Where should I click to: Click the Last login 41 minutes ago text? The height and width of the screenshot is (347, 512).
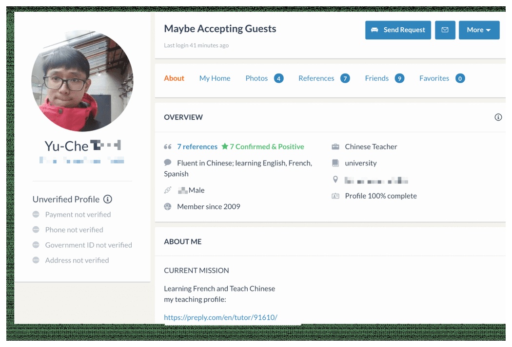coord(196,45)
